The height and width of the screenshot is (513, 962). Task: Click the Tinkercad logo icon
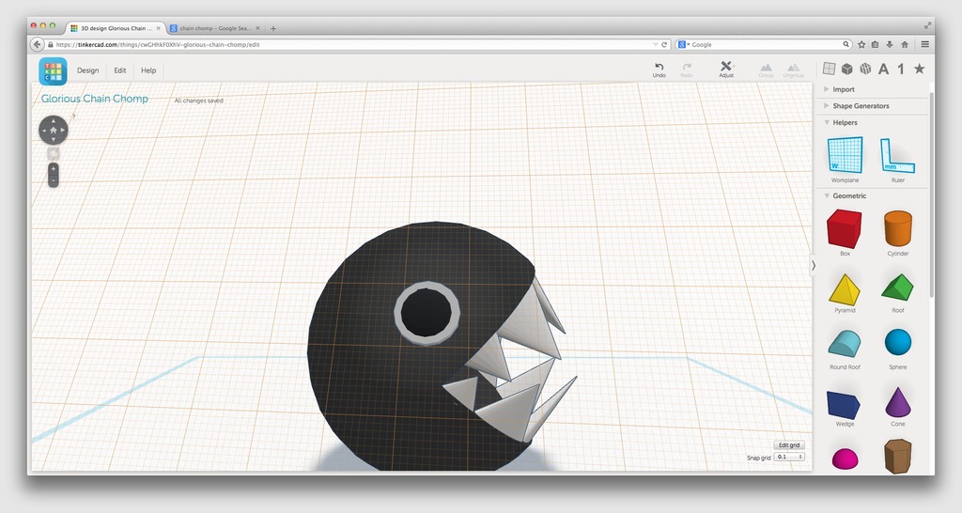click(x=53, y=71)
